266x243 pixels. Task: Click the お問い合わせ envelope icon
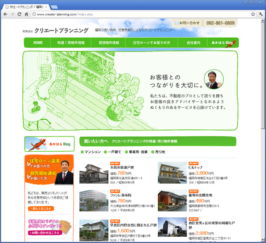[177, 23]
